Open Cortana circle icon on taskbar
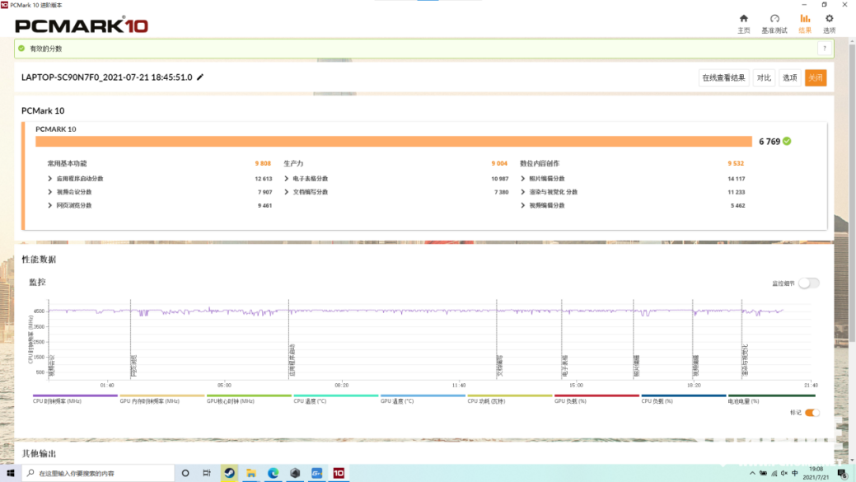 tap(185, 473)
